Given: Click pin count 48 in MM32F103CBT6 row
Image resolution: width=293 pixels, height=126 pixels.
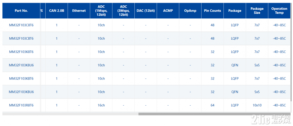Looking at the screenshot, I should [212, 39].
